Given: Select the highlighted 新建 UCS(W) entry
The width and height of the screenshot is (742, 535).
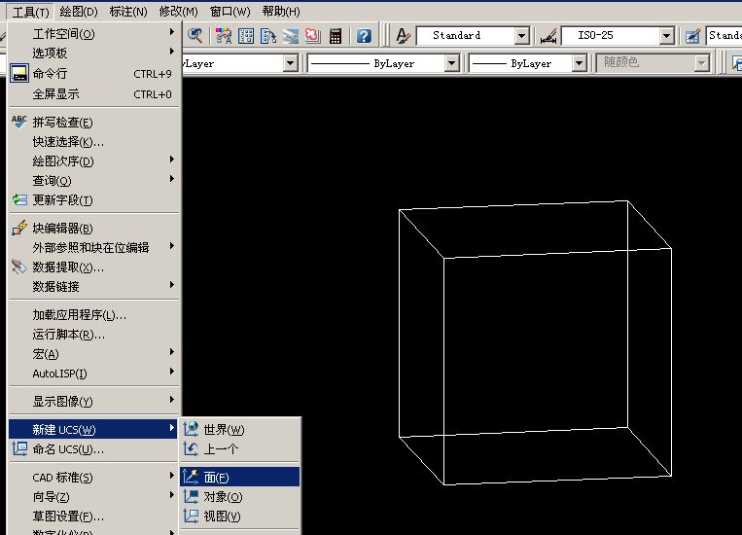Looking at the screenshot, I should pos(93,429).
